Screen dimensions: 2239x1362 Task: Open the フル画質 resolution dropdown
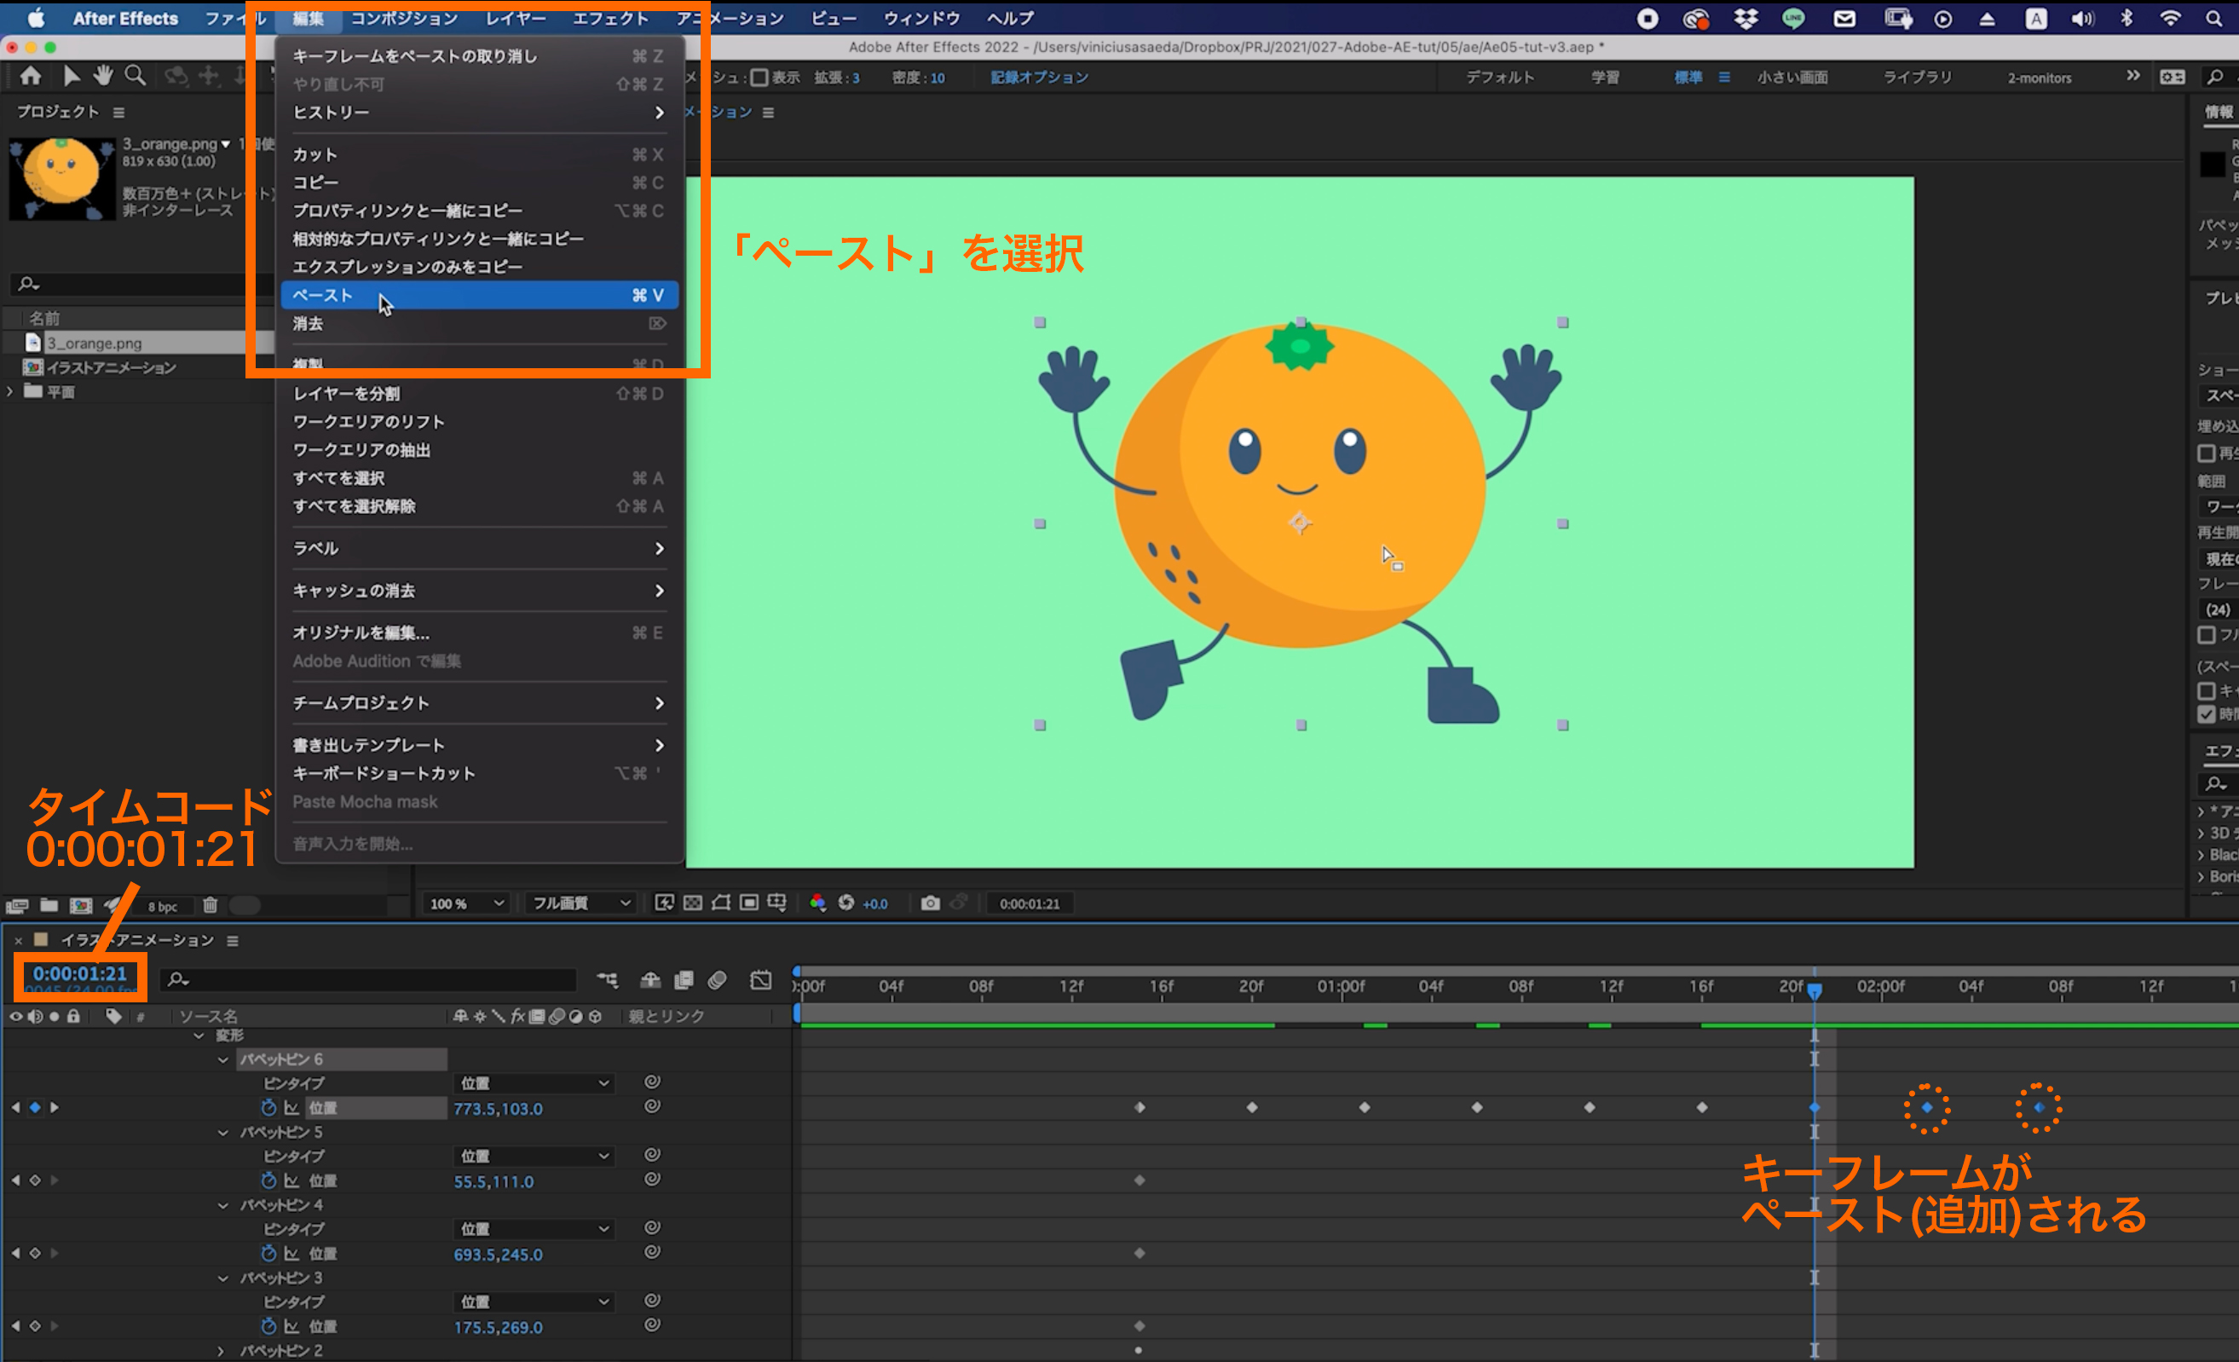coord(581,903)
